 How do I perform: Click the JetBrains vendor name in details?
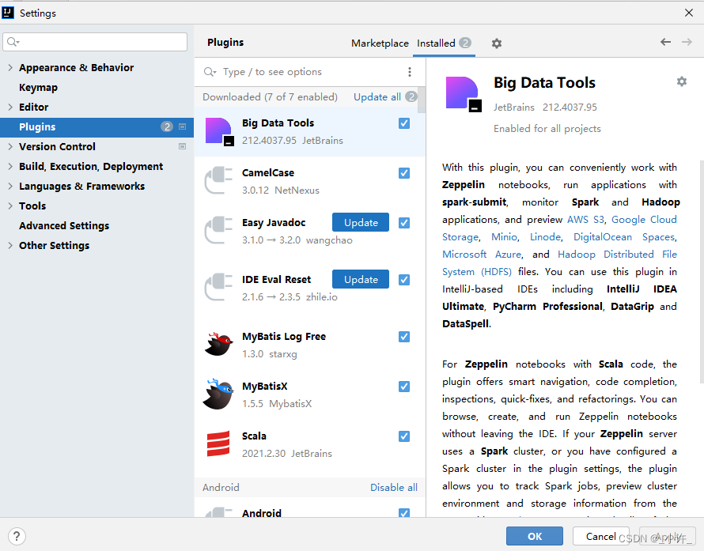(x=513, y=108)
